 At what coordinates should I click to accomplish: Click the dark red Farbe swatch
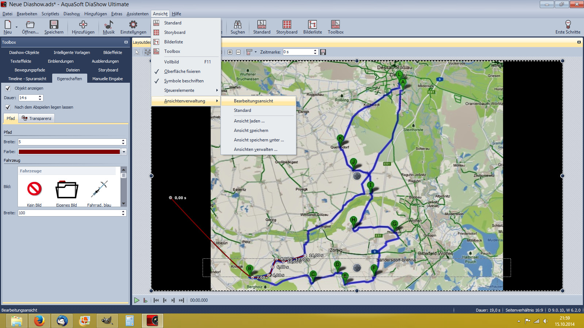point(69,152)
